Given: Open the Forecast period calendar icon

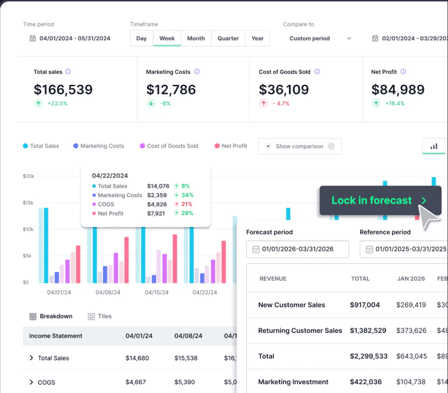Looking at the screenshot, I should tap(256, 249).
